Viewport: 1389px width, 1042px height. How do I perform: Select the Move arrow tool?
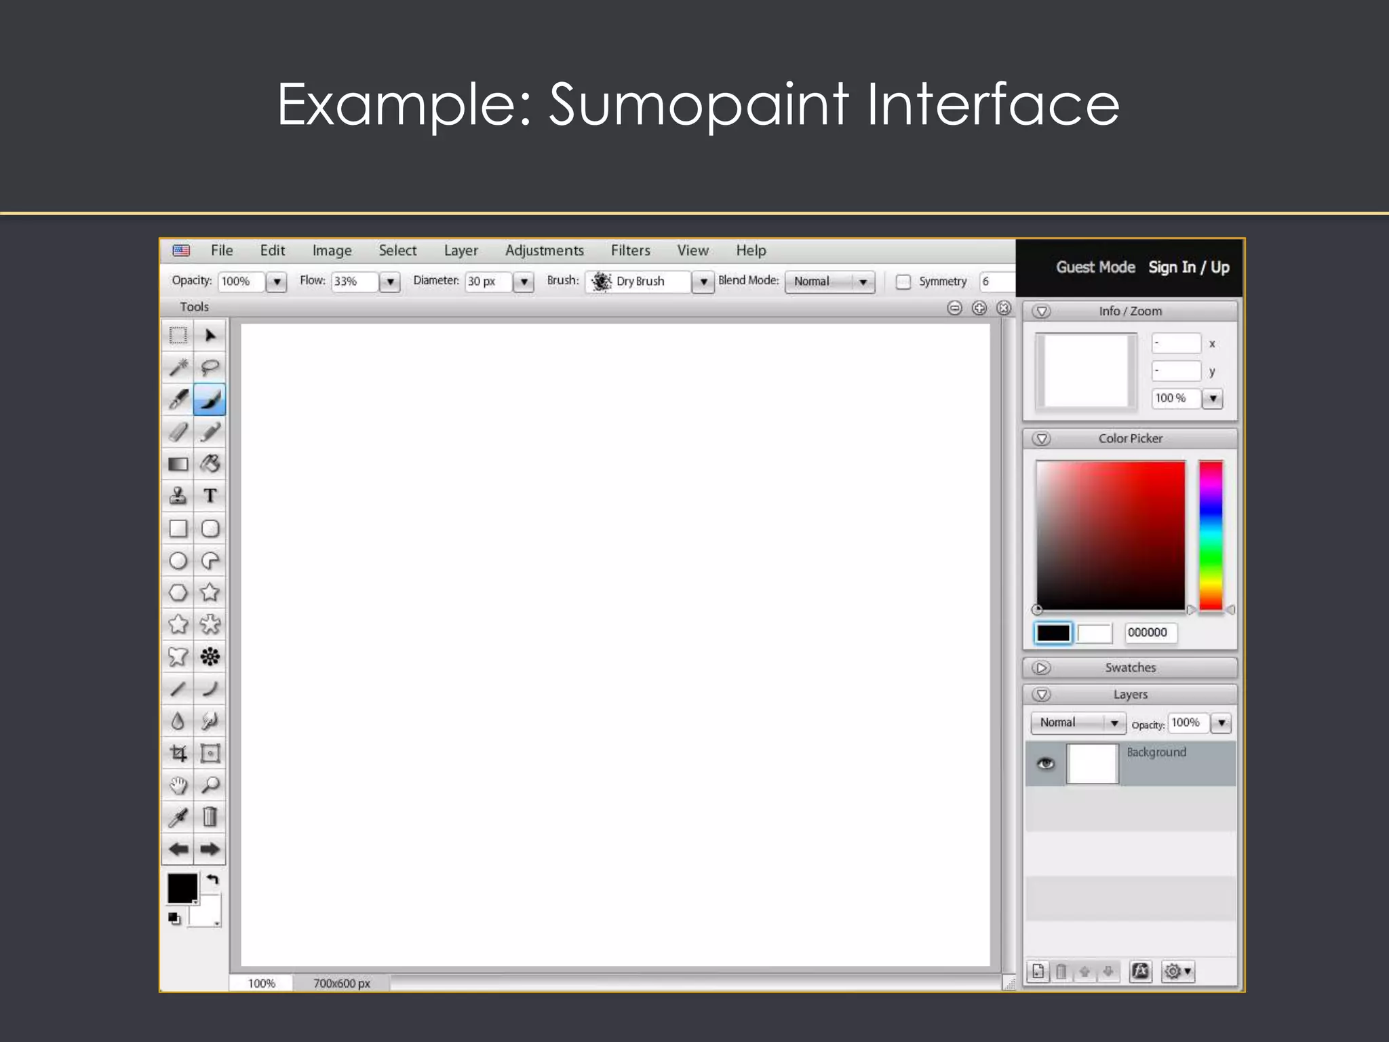coord(210,335)
